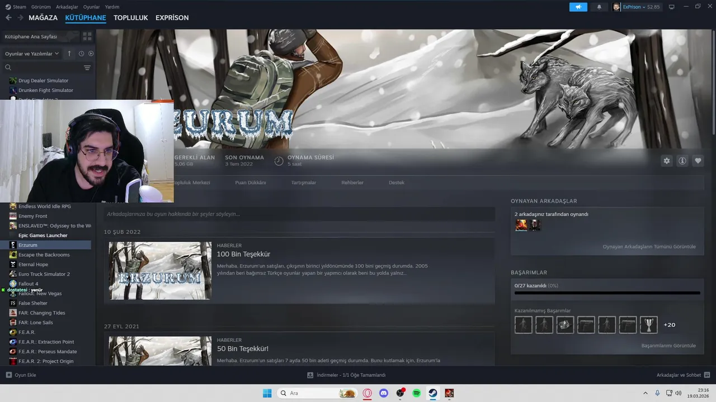Open Arkadaşlar ve Sohbet panel
This screenshot has width=716, height=402.
click(683, 375)
